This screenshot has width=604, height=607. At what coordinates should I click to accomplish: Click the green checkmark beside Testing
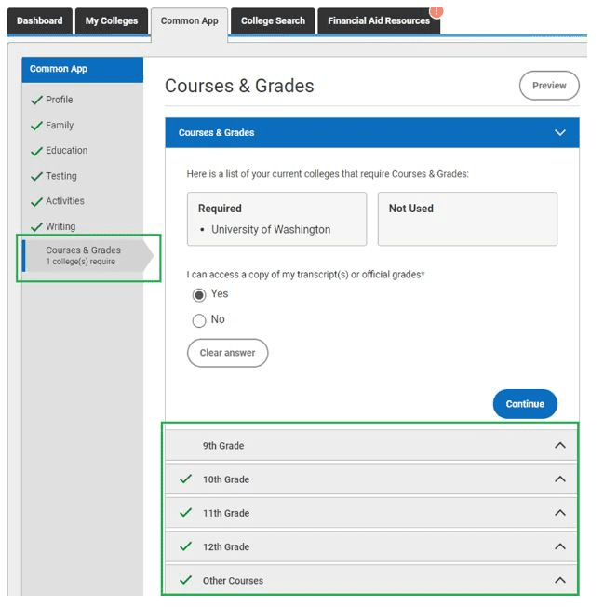tap(36, 176)
